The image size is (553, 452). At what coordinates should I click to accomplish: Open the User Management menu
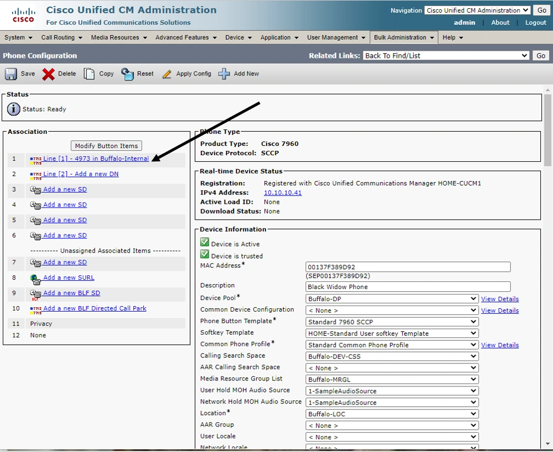(336, 37)
